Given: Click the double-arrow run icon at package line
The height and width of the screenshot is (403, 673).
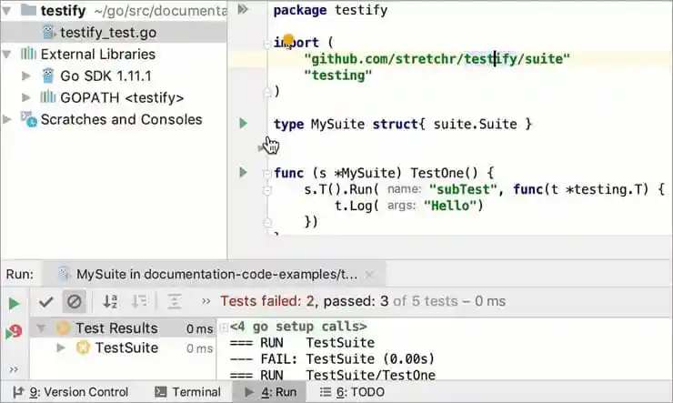Looking at the screenshot, I should [243, 9].
